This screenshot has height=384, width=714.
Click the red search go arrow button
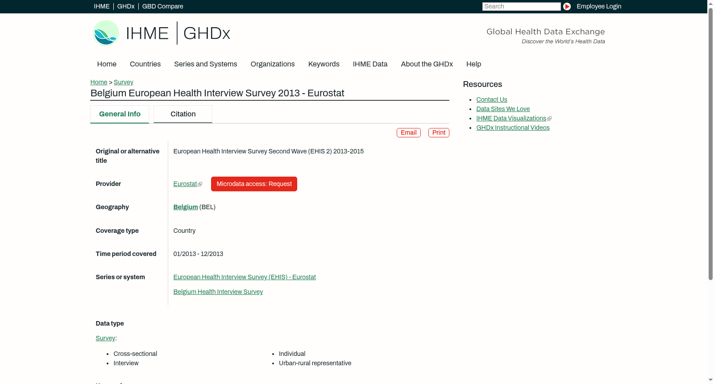click(567, 6)
